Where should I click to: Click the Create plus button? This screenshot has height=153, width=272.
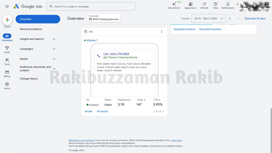click(7, 20)
